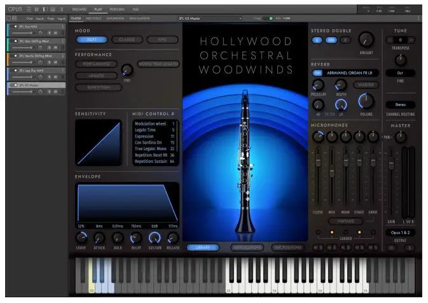Switch to the Perform page
Image resolution: width=428 pixels, height=303 pixels.
[x=117, y=10]
